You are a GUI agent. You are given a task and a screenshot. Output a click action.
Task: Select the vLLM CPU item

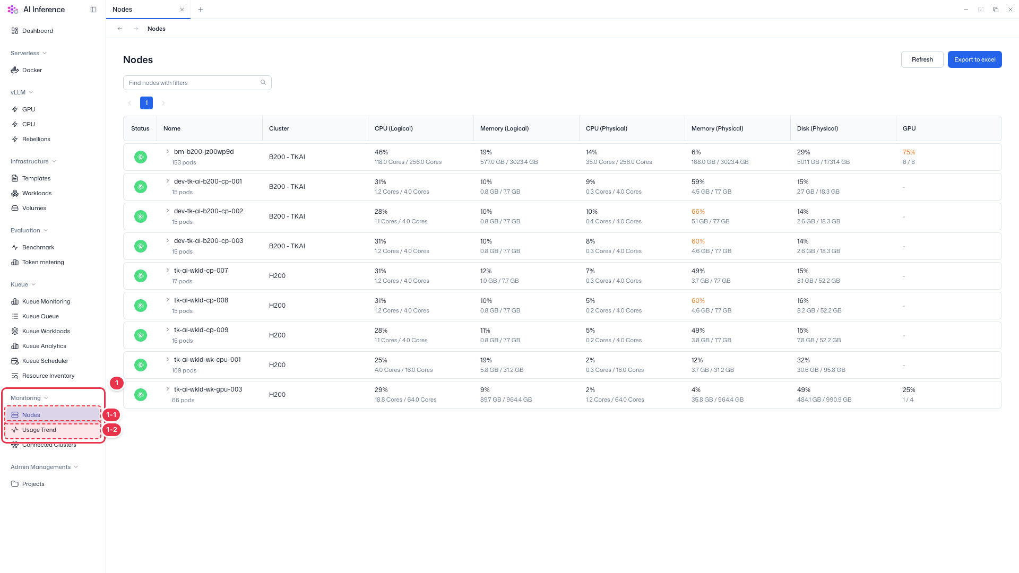[29, 124]
